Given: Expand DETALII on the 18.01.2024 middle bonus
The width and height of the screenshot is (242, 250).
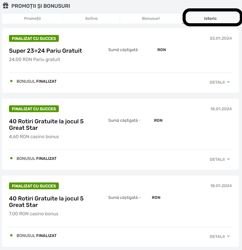Looking at the screenshot, I should [x=217, y=159].
